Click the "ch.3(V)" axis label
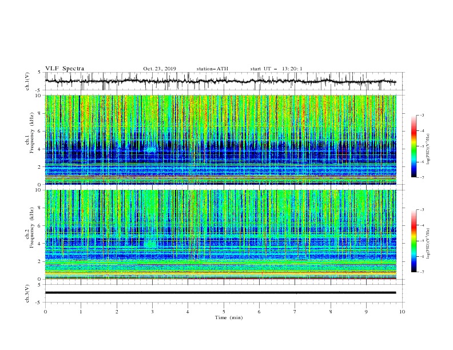The width and height of the screenshot is (453, 350). pos(27,293)
